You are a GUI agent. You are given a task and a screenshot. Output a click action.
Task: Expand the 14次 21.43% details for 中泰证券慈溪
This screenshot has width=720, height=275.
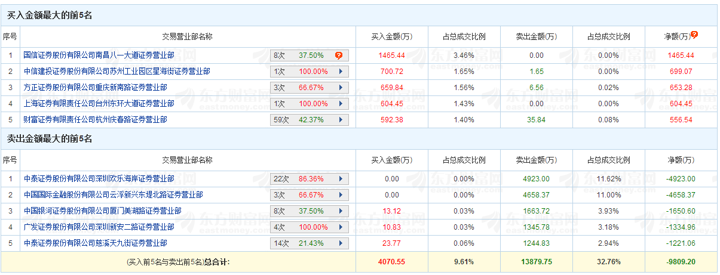[x=341, y=243]
